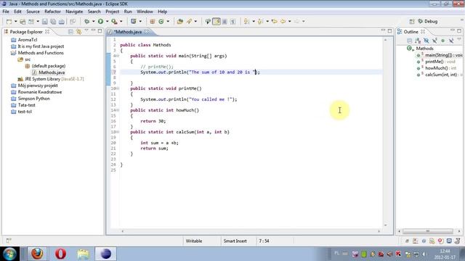Maximize the Package Explorer view
The height and width of the screenshot is (261, 465).
click(100, 30)
